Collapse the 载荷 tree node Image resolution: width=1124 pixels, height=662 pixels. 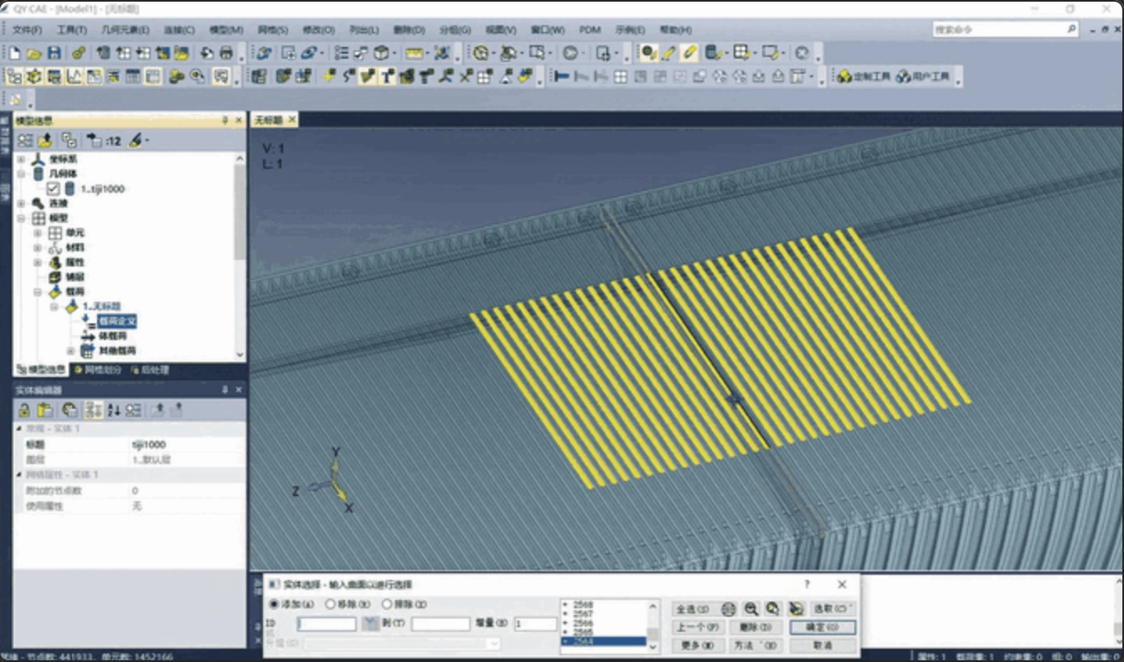pos(38,292)
